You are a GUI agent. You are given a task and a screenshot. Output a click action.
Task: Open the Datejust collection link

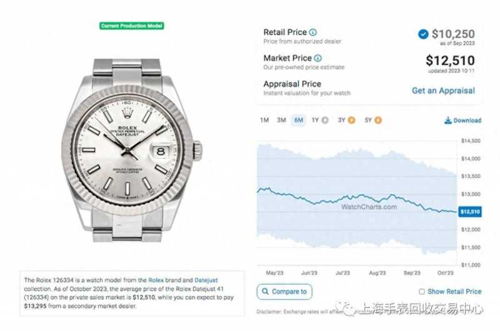[206, 280]
